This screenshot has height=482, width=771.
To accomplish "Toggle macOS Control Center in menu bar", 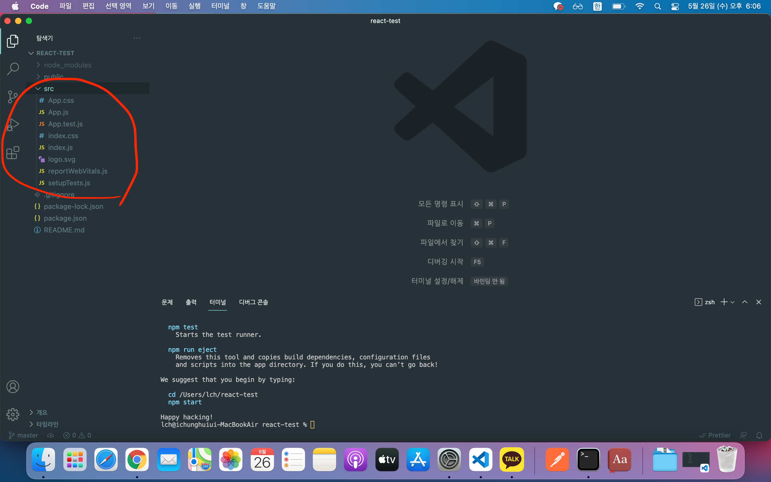I will pos(675,6).
